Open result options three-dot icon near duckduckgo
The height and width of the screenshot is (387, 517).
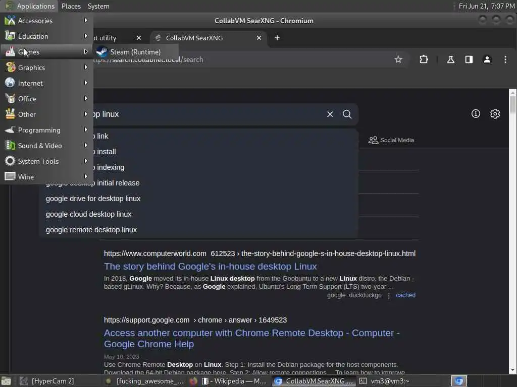(x=389, y=295)
